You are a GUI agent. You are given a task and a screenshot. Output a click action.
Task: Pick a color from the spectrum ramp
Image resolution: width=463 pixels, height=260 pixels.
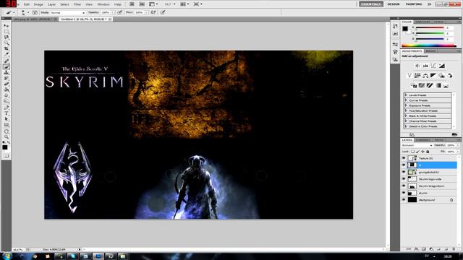[429, 45]
